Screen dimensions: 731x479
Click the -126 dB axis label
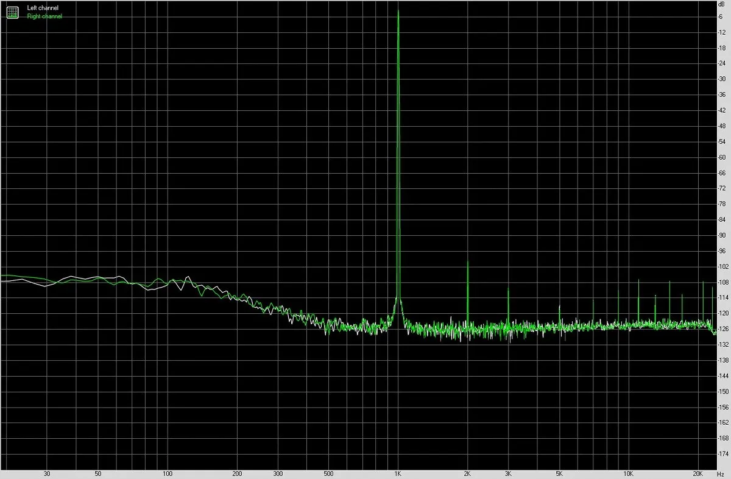coord(723,329)
